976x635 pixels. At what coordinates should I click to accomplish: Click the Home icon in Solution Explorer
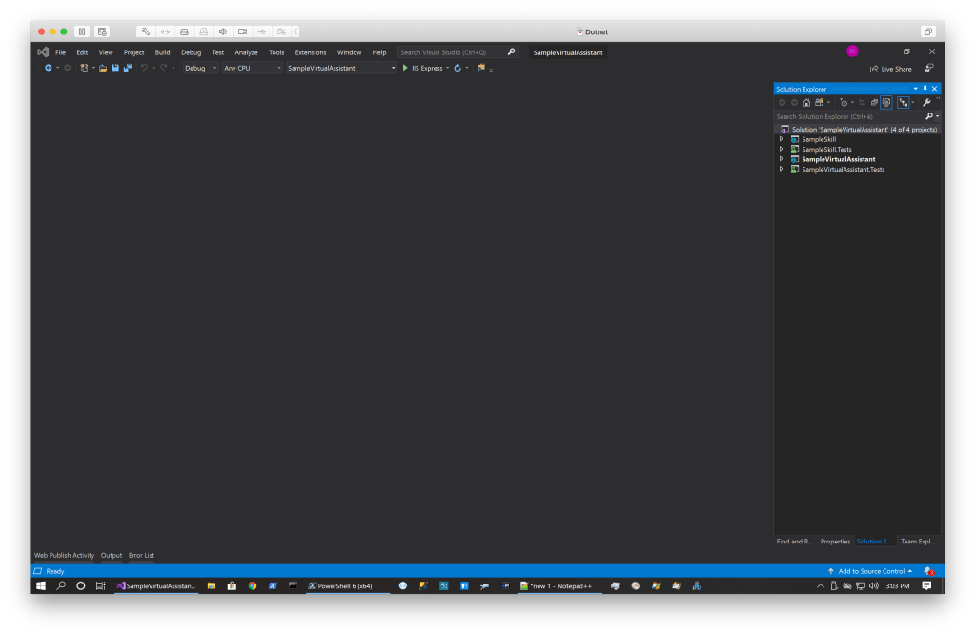click(806, 102)
